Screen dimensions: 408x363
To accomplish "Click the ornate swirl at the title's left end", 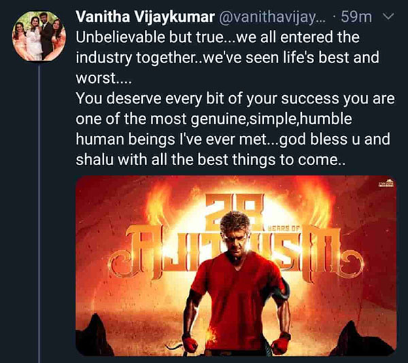I will [x=120, y=264].
